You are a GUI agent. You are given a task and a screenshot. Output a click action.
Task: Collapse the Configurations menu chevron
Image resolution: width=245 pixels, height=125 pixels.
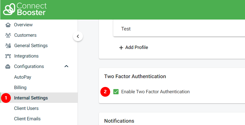(66, 66)
